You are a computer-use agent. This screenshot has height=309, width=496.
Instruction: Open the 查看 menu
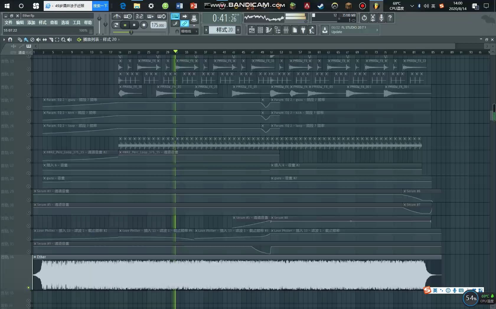54,23
